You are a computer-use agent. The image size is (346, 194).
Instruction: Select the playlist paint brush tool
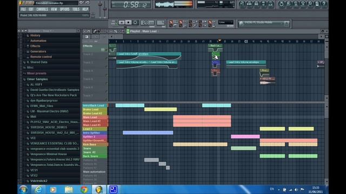(98, 31)
